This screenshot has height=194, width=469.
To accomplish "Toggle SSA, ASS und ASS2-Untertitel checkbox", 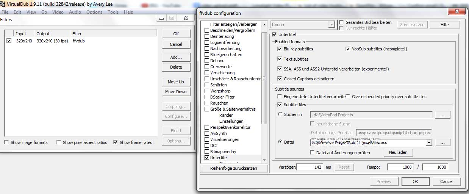I will coord(280,69).
